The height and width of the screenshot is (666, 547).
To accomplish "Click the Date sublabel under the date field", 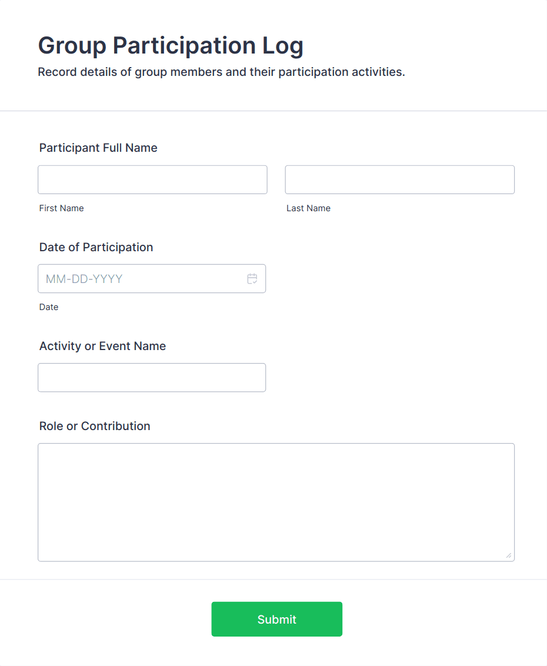I will coord(49,307).
